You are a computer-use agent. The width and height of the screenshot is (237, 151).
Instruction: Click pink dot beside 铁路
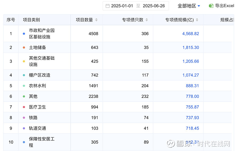[x=24, y=118]
